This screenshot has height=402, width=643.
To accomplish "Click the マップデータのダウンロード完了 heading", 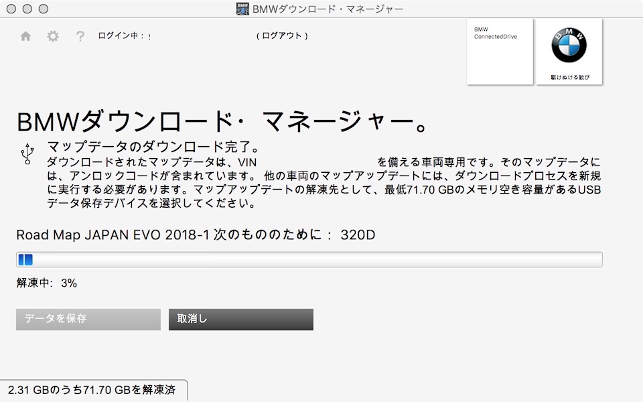I will 153,147.
